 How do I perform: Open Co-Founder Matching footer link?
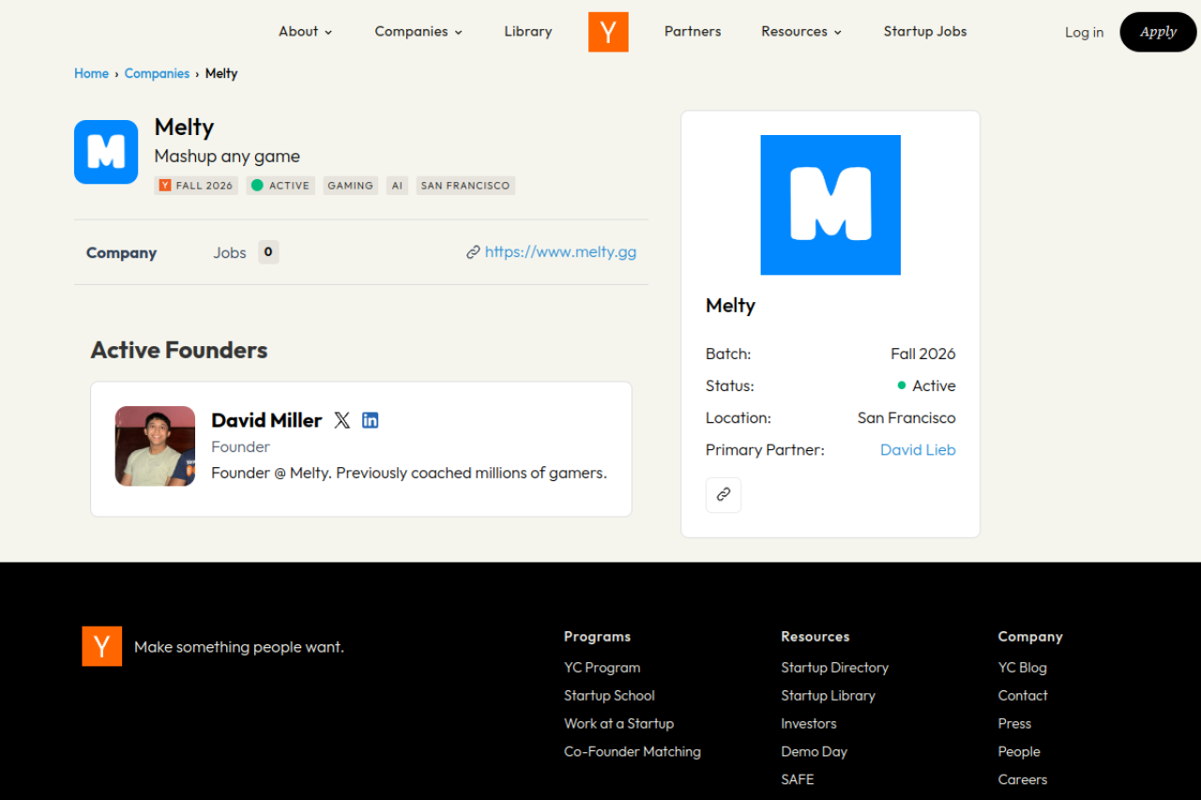(x=632, y=752)
